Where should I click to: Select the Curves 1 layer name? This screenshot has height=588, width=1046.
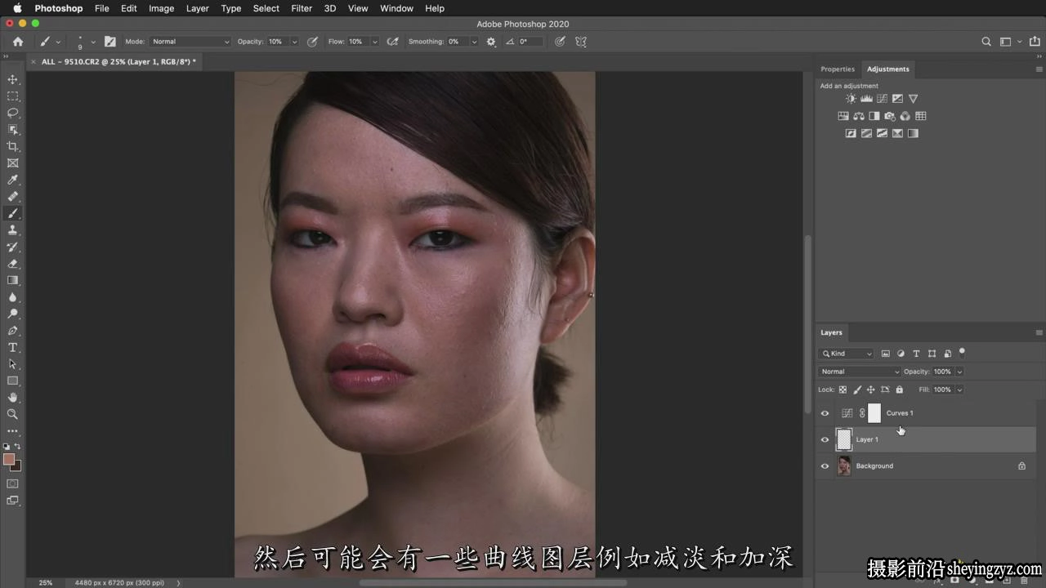900,413
